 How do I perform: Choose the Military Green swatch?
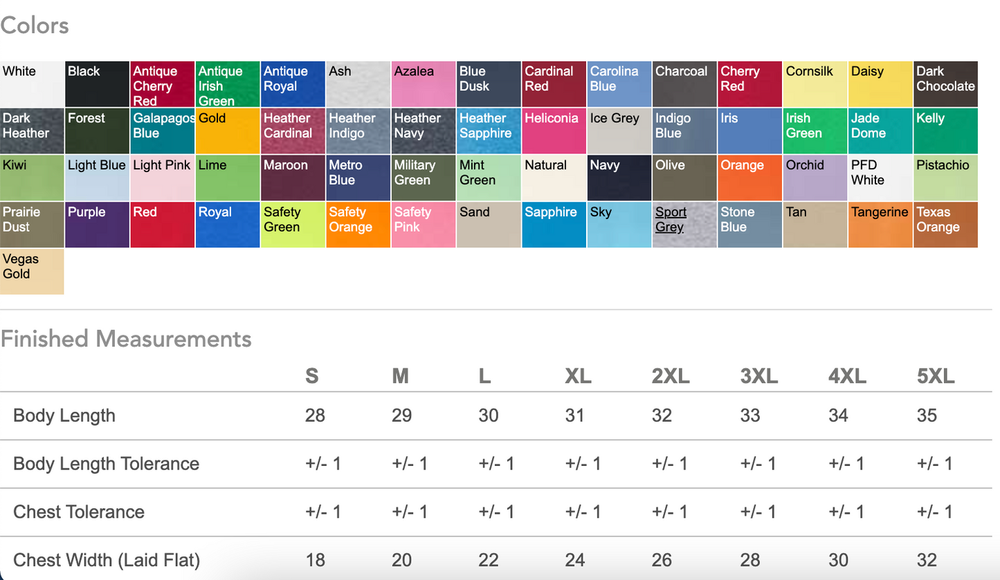click(x=424, y=178)
